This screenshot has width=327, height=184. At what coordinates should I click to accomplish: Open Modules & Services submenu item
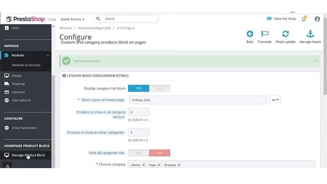[x=26, y=65]
